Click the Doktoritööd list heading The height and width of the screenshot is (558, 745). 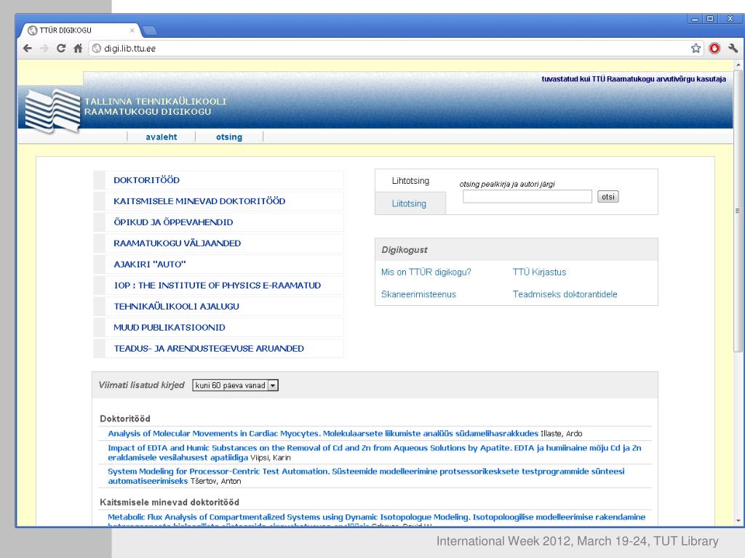pos(125,419)
